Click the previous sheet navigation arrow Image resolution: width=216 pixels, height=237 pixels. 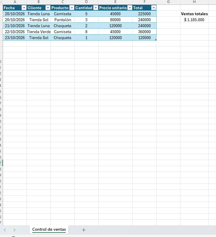click(5, 230)
